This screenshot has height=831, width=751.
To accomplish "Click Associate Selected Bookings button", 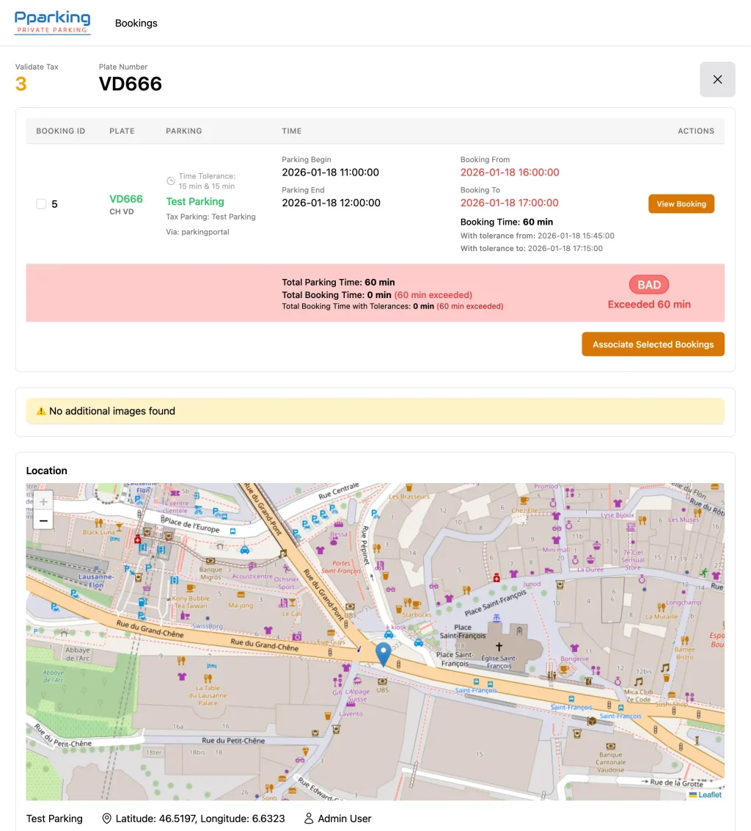I will (653, 344).
